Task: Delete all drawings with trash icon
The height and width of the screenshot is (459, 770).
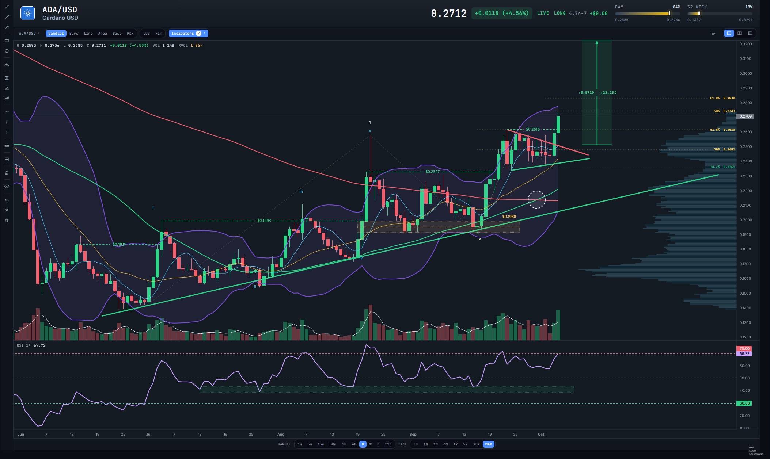Action: point(7,221)
